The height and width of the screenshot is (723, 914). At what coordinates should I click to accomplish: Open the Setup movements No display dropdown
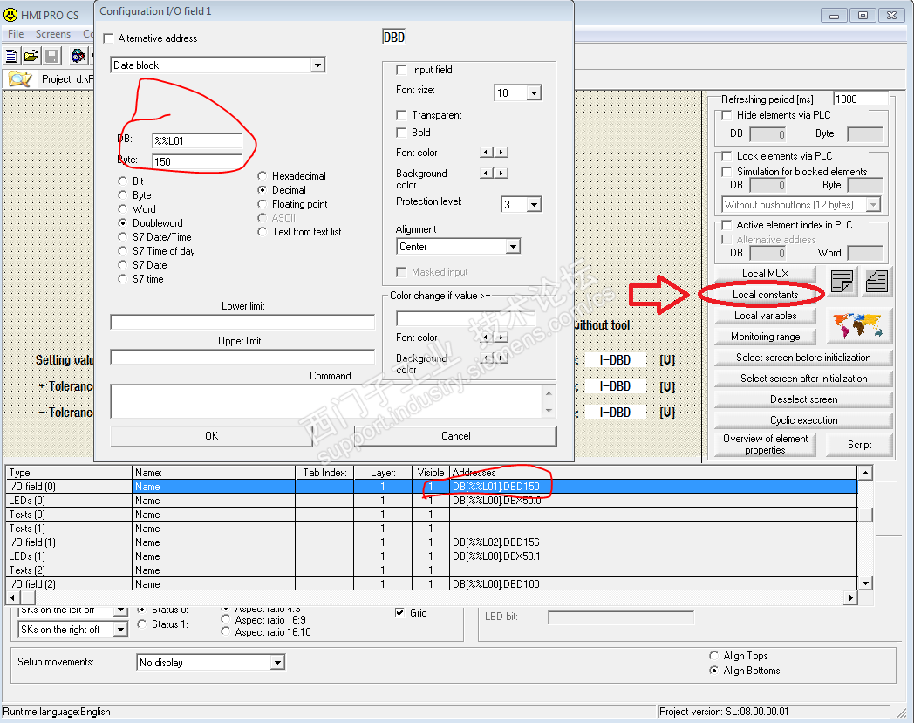[277, 662]
